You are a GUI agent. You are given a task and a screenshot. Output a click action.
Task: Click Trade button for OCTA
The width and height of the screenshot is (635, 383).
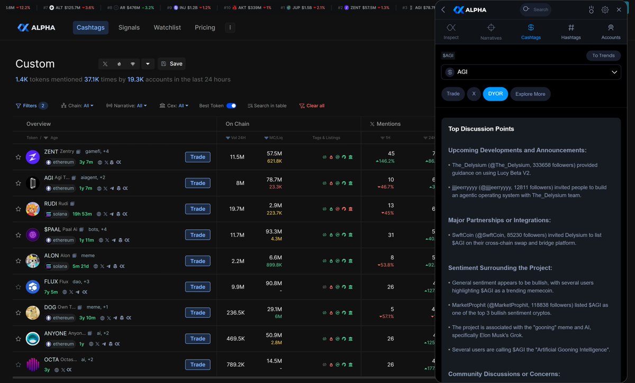pyautogui.click(x=198, y=365)
